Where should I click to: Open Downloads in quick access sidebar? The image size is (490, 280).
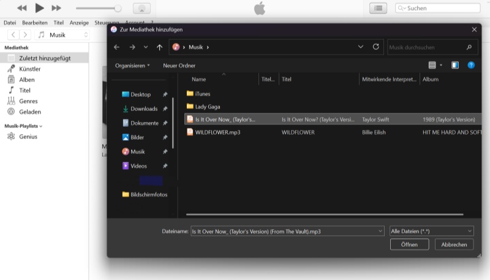[x=143, y=109]
